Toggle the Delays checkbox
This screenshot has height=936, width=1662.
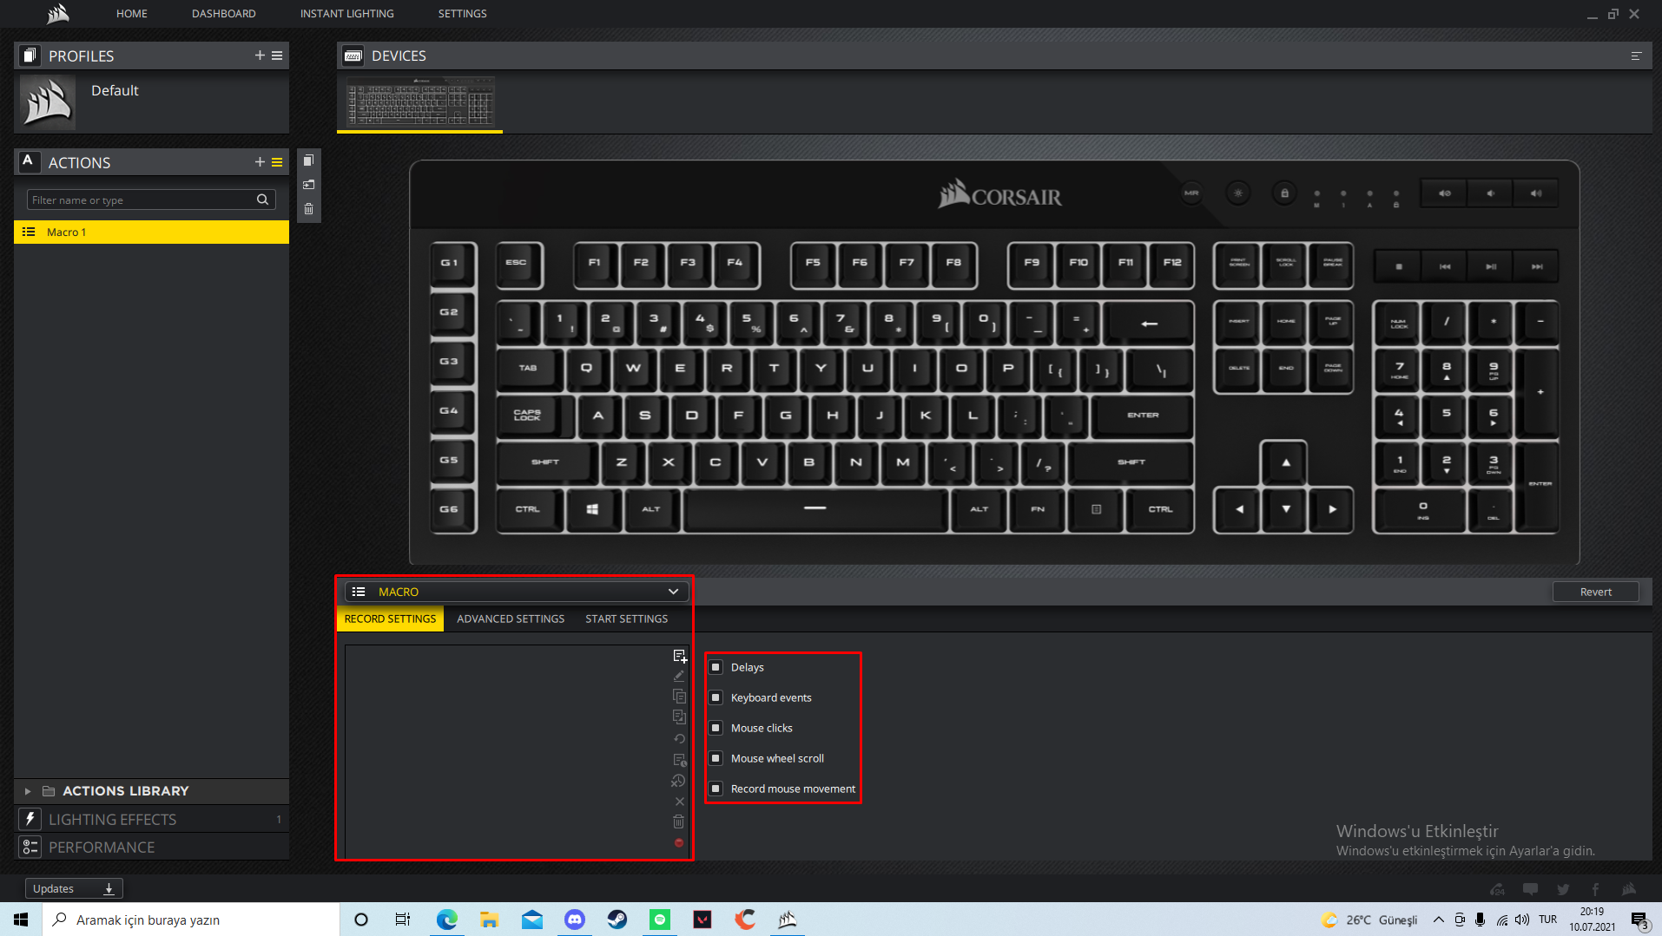pyautogui.click(x=716, y=667)
